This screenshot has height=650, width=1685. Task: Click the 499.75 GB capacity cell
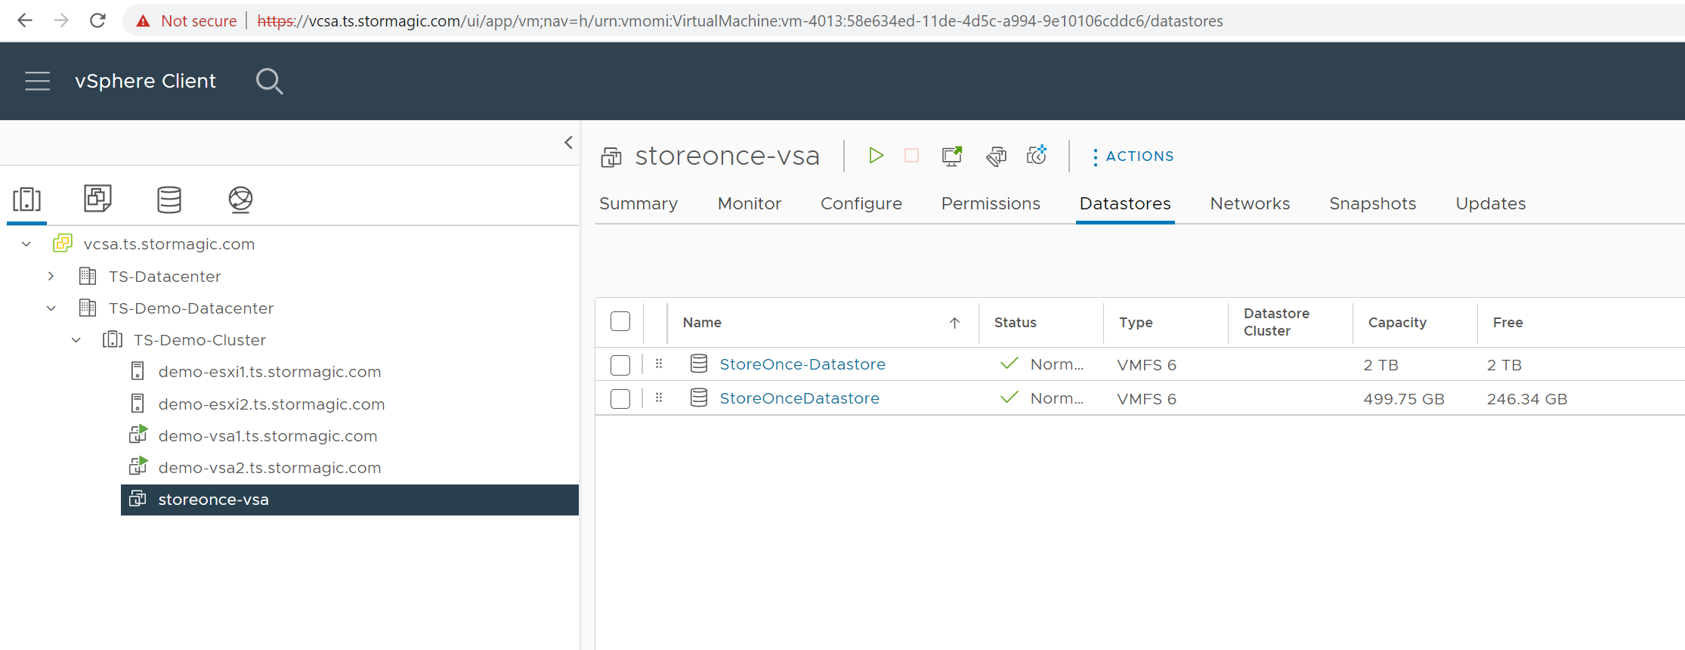(1403, 399)
